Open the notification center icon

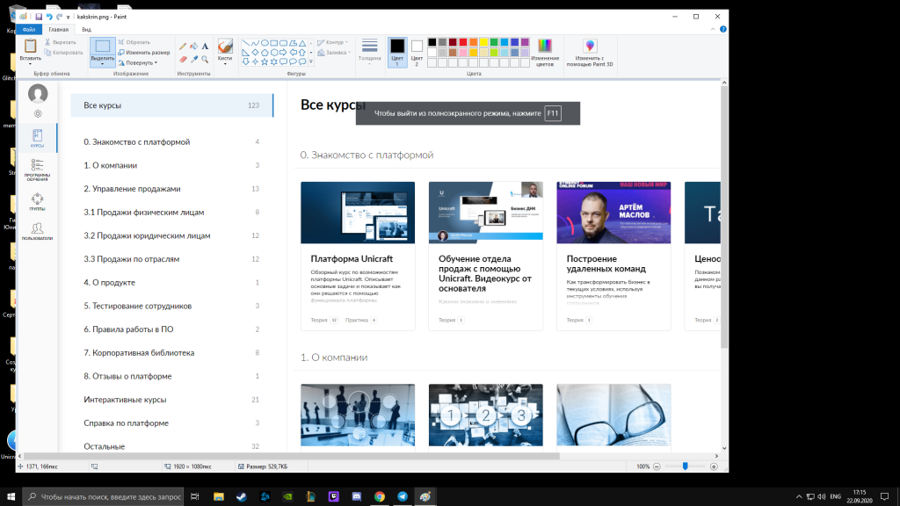pyautogui.click(x=884, y=497)
